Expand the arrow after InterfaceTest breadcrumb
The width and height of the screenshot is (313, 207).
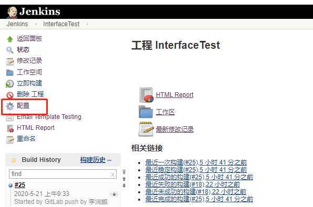(x=87, y=24)
